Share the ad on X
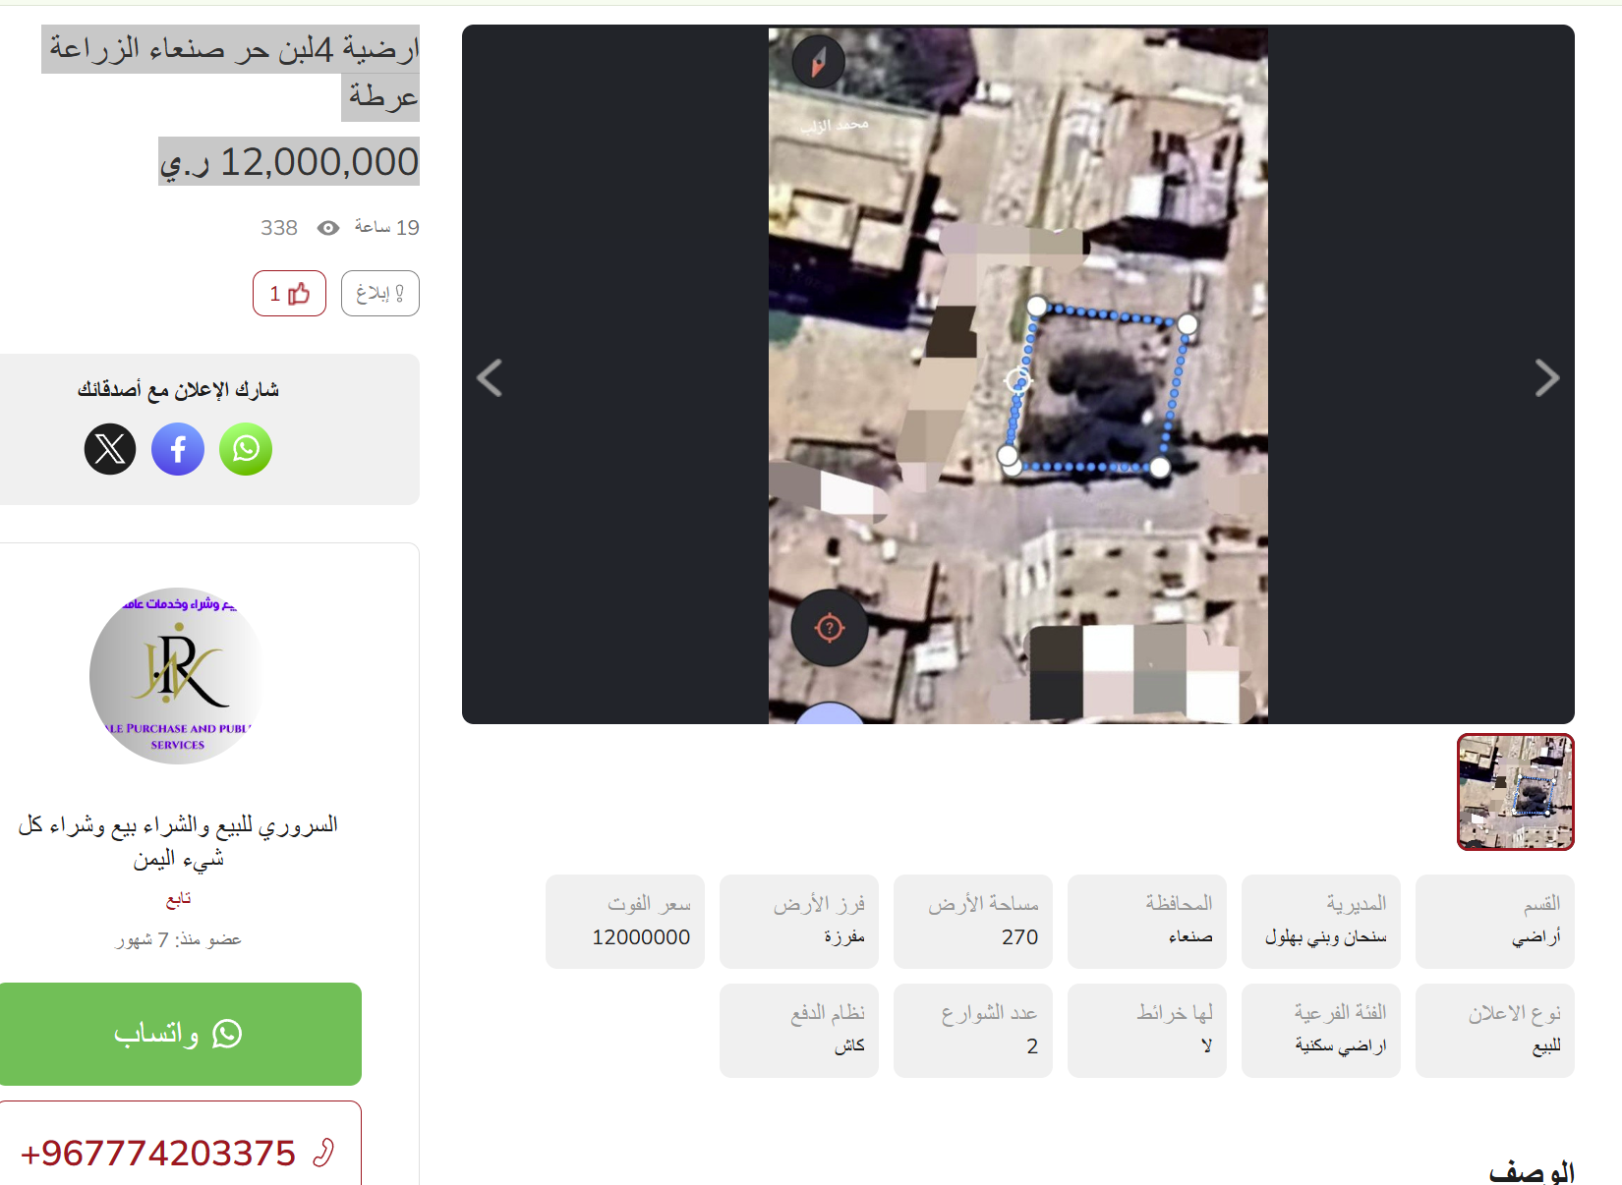Viewport: 1622px width, 1185px height. click(x=110, y=449)
